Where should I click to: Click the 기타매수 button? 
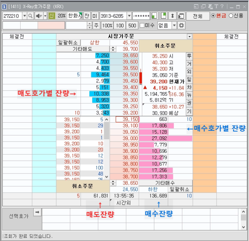[x=165, y=183]
